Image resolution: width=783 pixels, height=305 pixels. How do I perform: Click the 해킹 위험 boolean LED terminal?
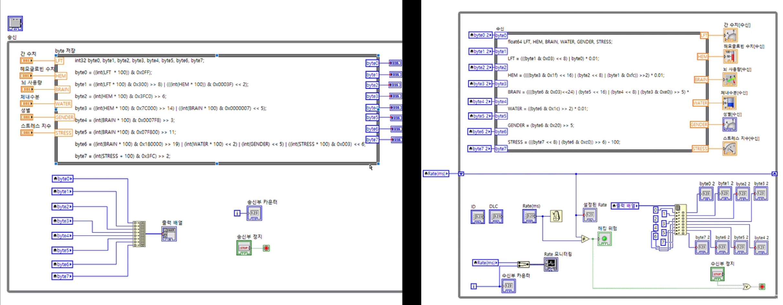[604, 239]
